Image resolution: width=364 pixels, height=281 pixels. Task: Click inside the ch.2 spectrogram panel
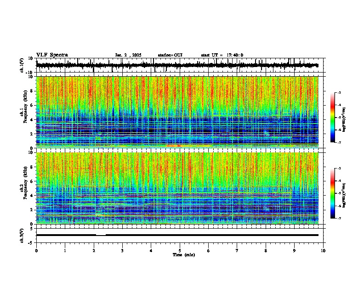point(177,188)
